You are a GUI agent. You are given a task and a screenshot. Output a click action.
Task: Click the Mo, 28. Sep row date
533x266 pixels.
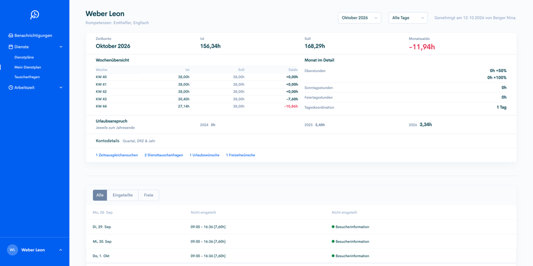click(x=103, y=212)
